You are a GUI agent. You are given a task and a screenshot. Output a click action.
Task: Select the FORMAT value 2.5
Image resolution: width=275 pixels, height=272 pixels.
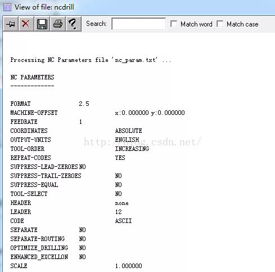pos(84,104)
